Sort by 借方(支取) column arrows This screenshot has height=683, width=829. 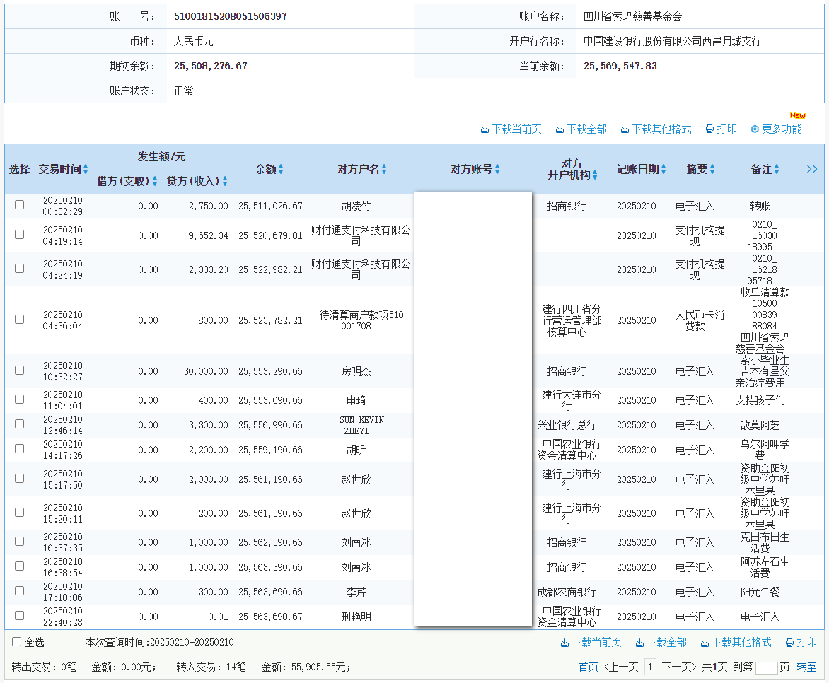[x=155, y=181]
